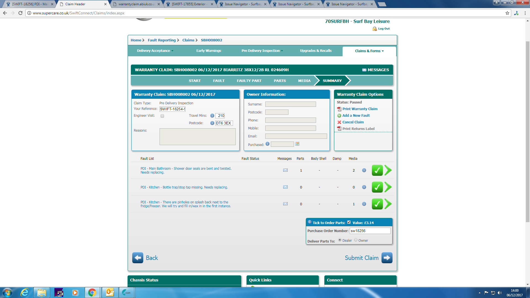Click green tick for bottle trap fault

click(377, 187)
